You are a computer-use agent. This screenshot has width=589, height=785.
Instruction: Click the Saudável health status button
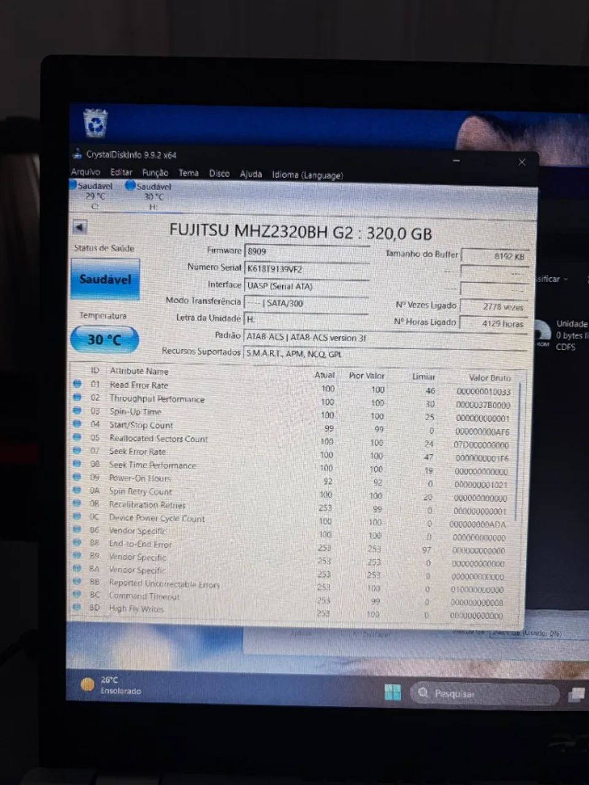point(106,279)
